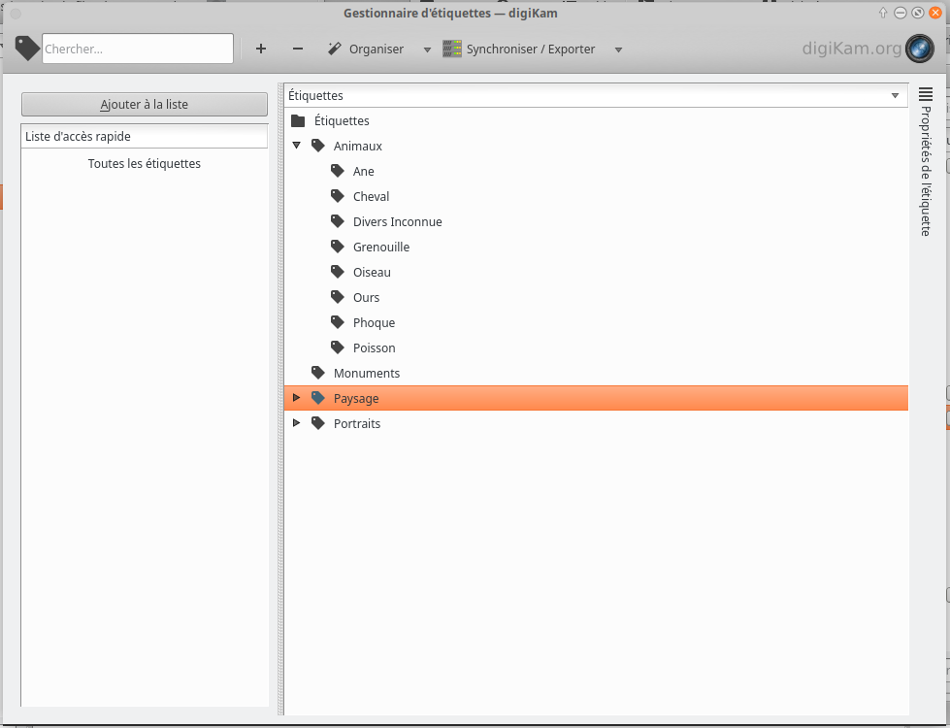Click the tag icon next to Poisson
Screen dimensions: 950x728
point(338,347)
